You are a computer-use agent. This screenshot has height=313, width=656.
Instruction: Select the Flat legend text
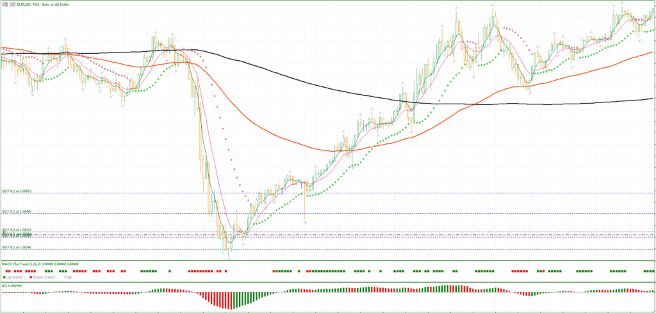pos(68,277)
